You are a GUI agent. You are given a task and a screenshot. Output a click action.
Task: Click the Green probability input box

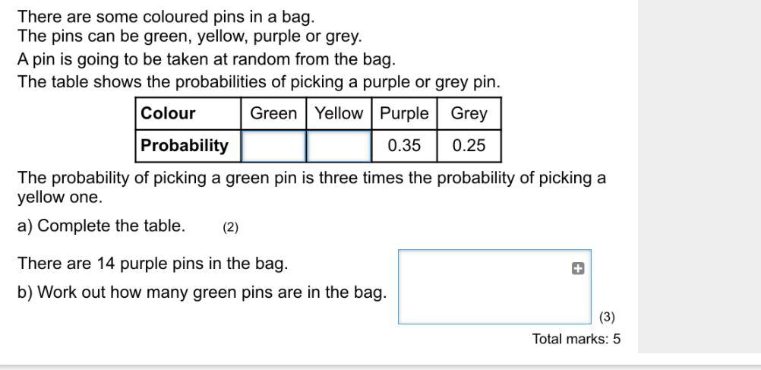tap(273, 146)
